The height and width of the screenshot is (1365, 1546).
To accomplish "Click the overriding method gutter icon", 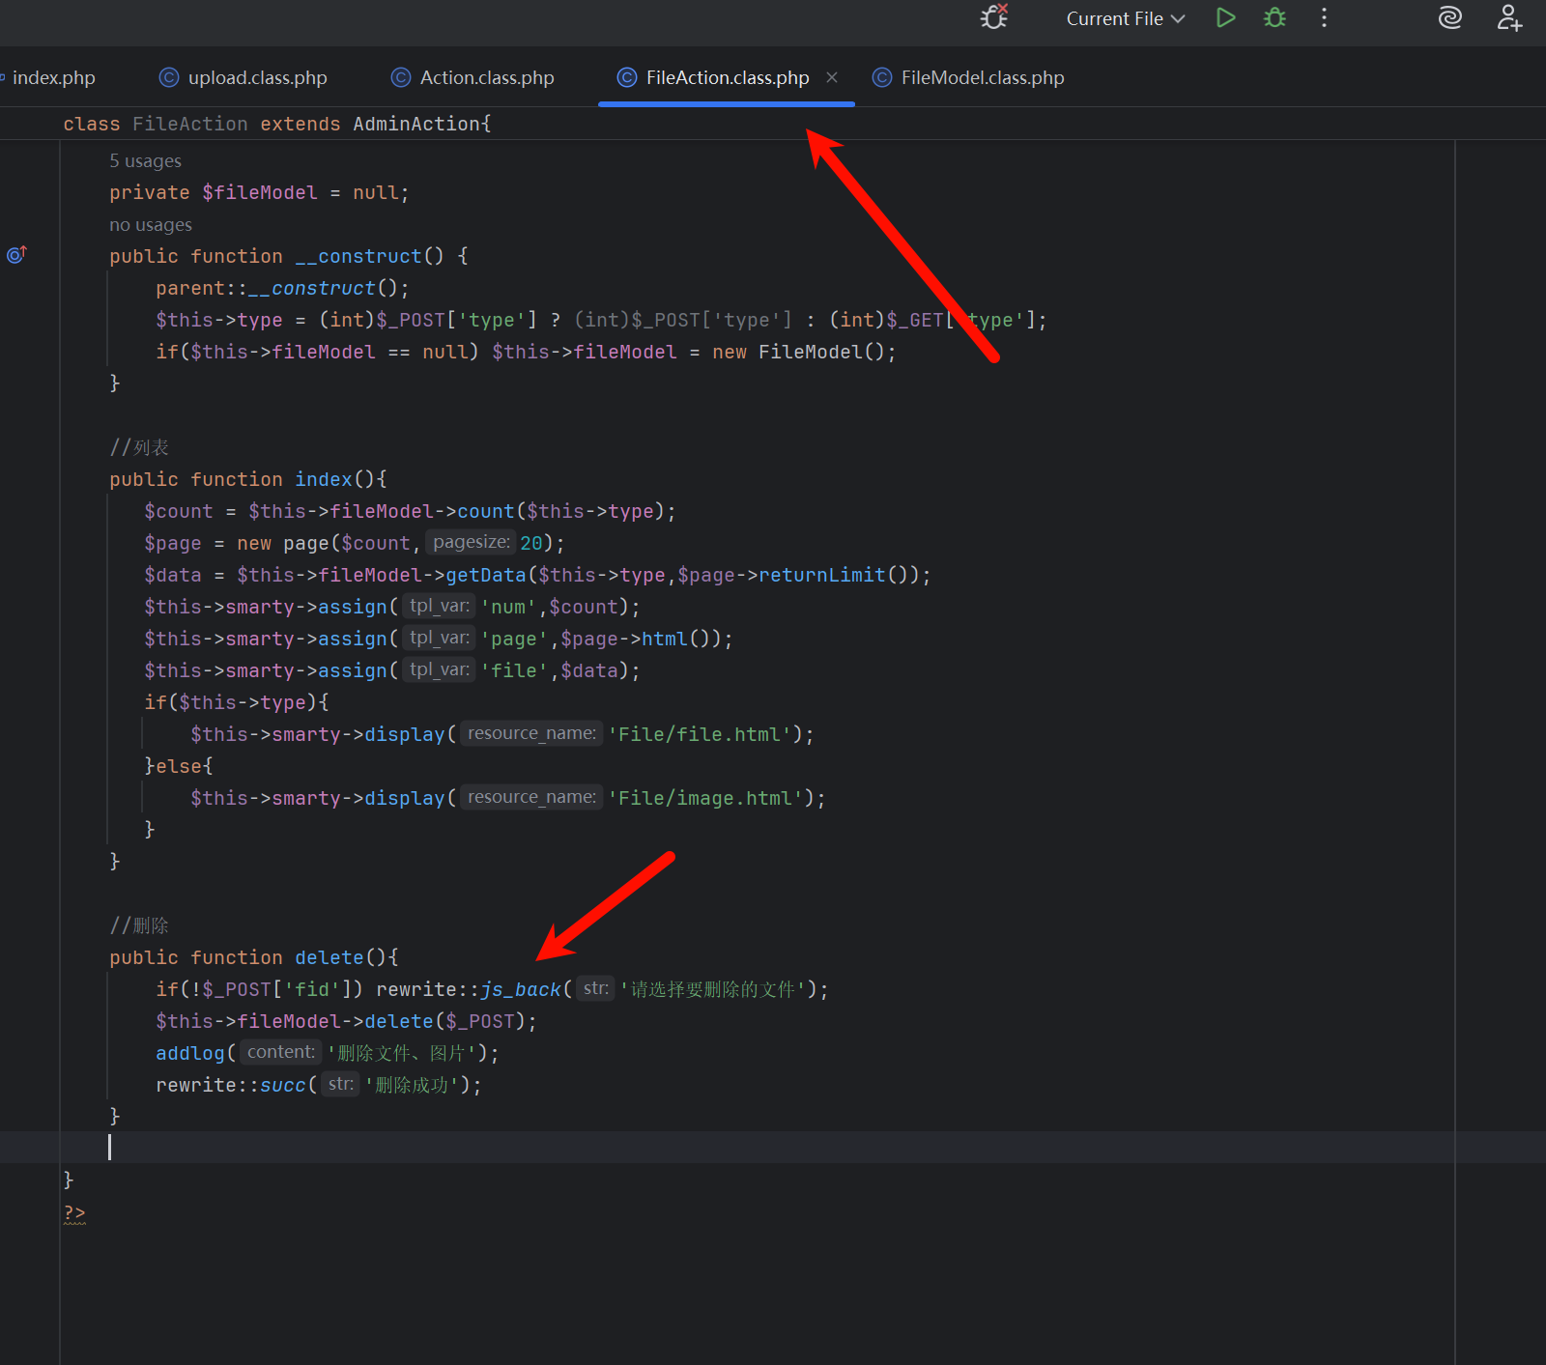I will (16, 255).
